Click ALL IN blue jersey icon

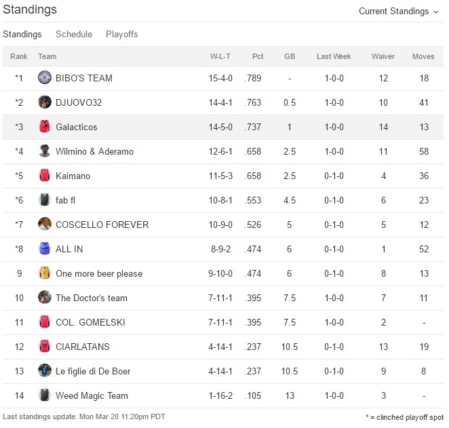click(45, 249)
